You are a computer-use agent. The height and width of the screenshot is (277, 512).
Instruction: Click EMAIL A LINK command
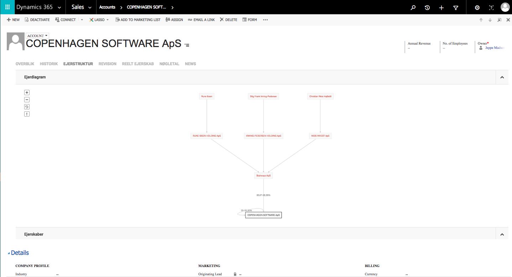pyautogui.click(x=201, y=20)
